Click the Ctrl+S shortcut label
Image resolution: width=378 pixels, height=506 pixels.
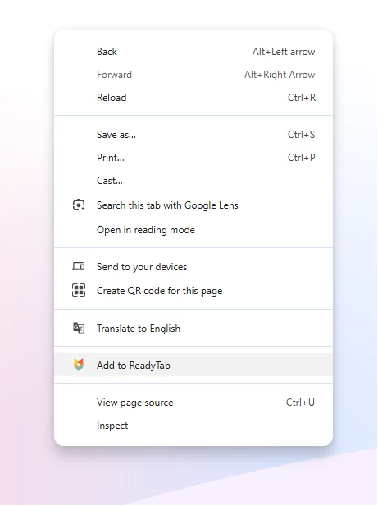(301, 135)
